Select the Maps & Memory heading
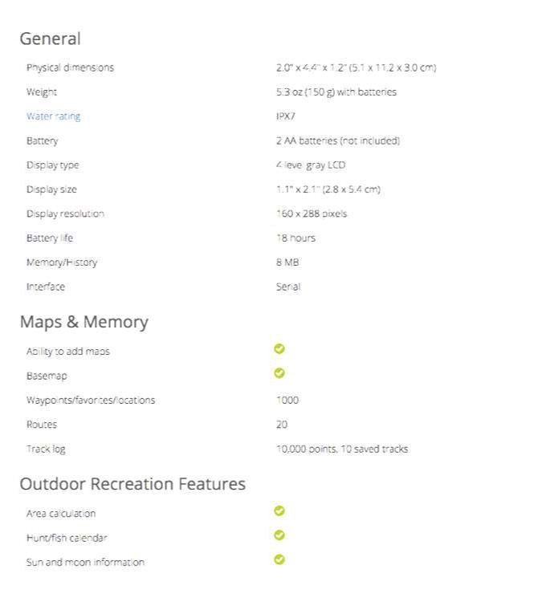 [x=84, y=322]
